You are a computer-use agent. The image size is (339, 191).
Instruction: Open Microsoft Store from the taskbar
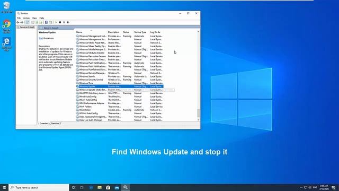point(108,187)
